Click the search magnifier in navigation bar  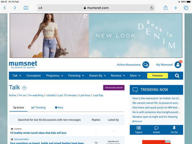point(177,76)
